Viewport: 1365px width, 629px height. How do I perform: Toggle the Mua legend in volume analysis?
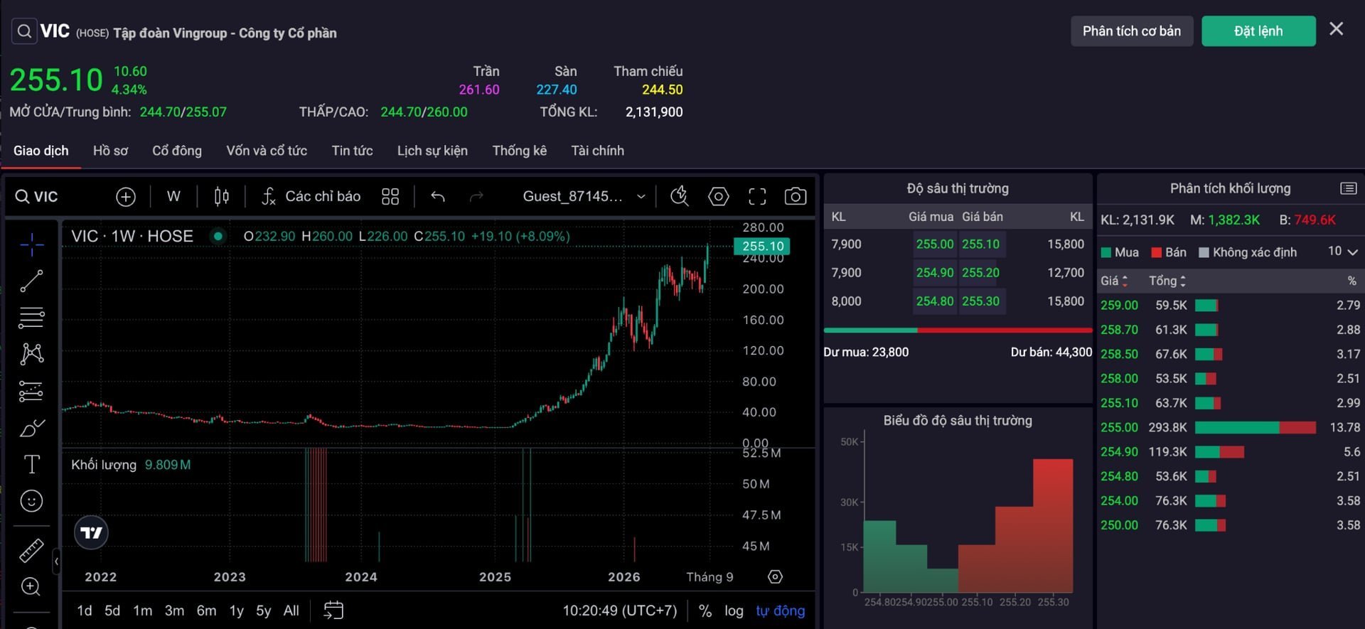tap(1120, 252)
